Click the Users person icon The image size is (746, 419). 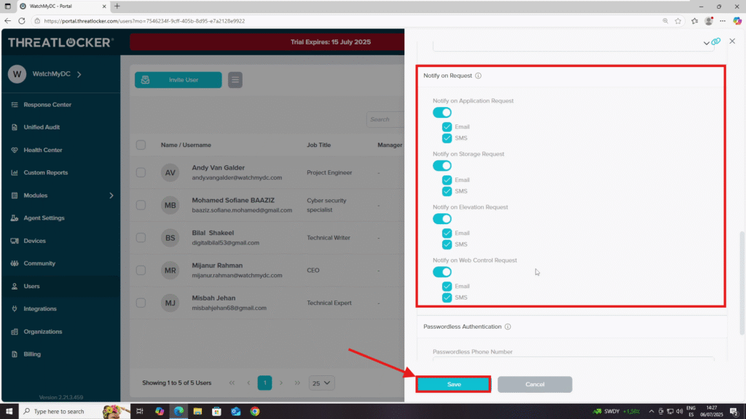(x=15, y=286)
